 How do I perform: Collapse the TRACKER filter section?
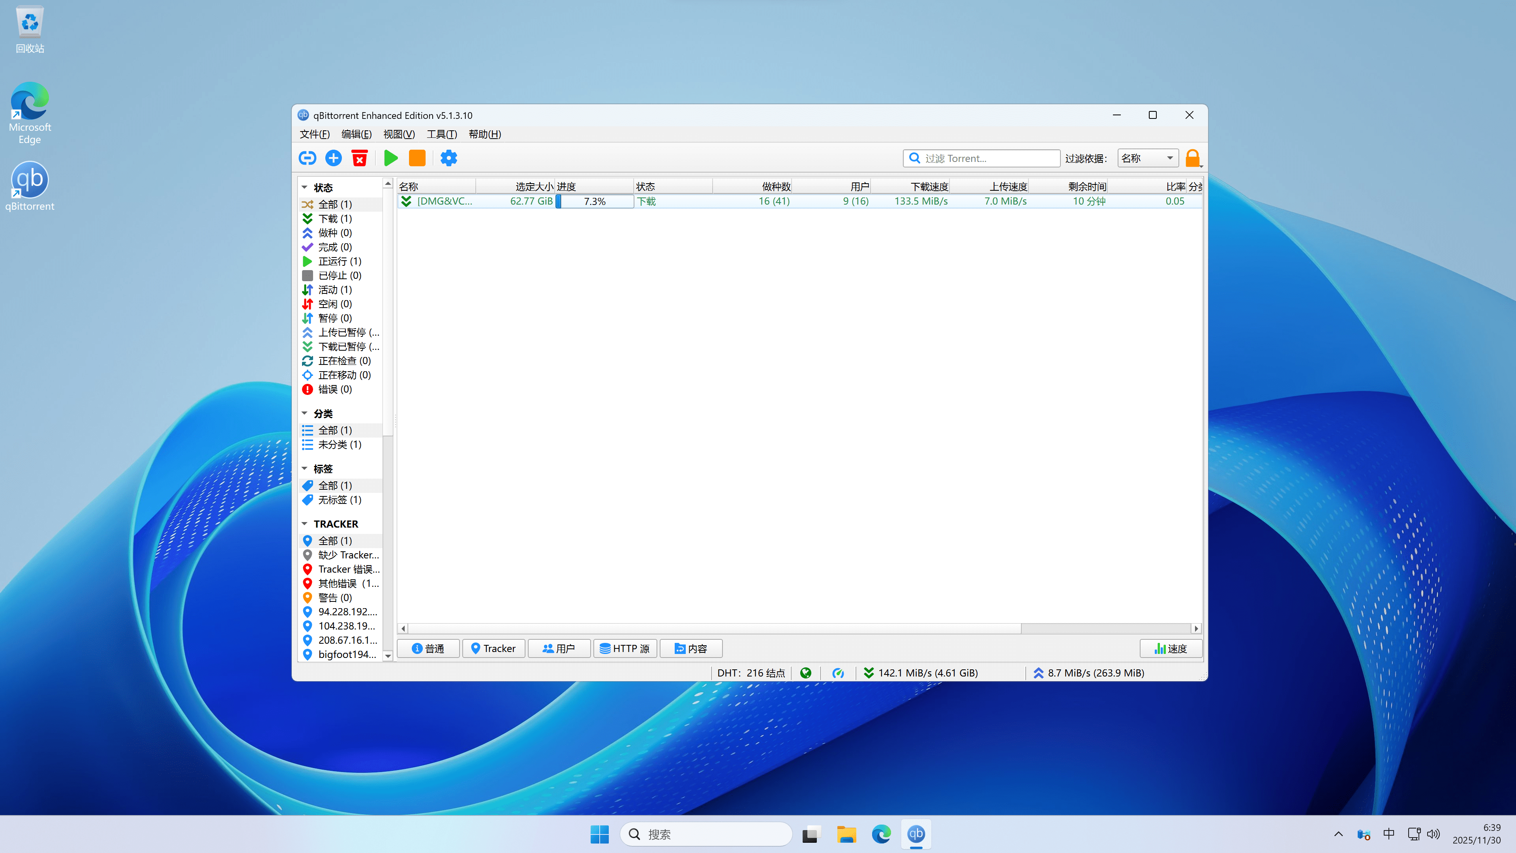click(305, 523)
